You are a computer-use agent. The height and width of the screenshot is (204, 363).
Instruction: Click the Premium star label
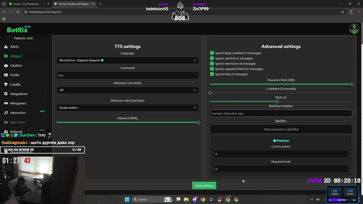point(281,141)
